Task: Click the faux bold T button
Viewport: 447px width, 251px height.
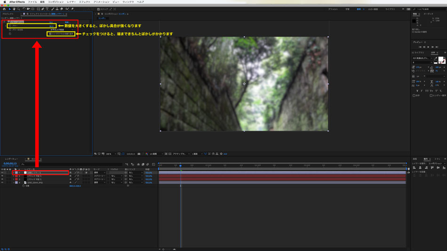Action: pos(417,91)
